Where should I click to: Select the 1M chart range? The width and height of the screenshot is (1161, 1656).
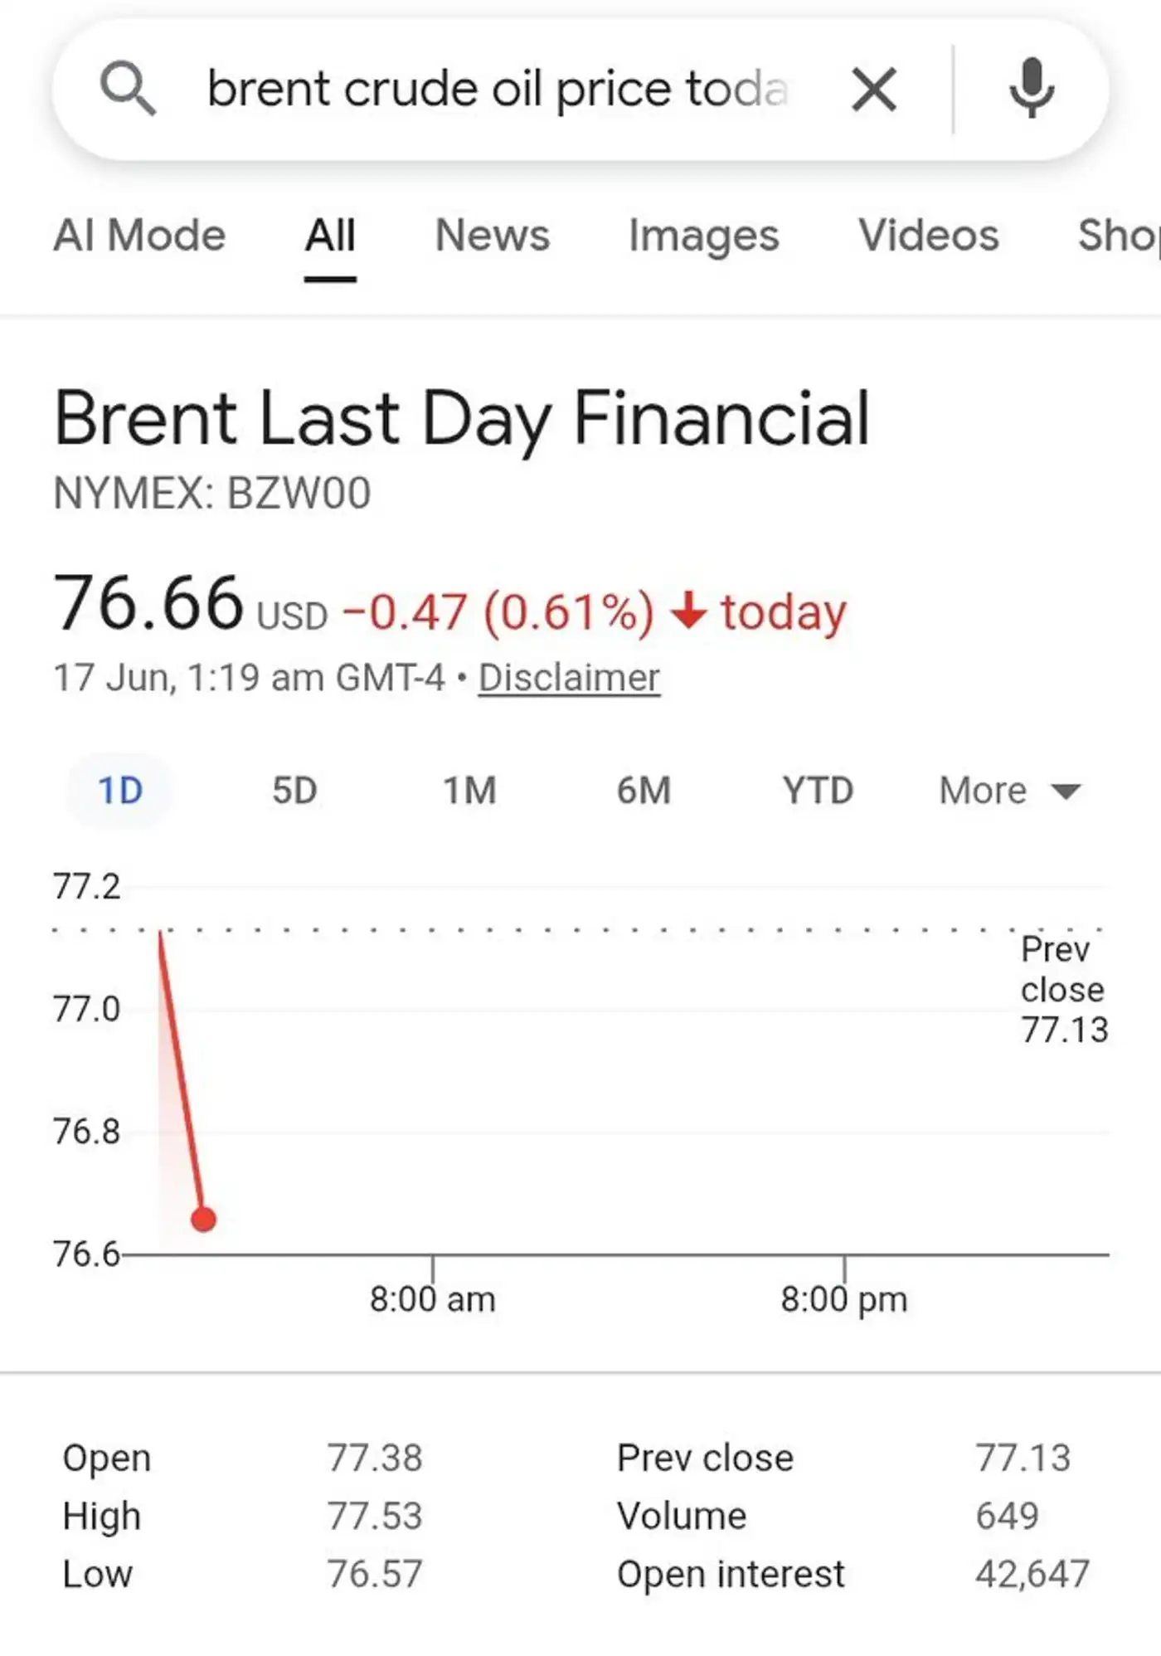pos(469,791)
